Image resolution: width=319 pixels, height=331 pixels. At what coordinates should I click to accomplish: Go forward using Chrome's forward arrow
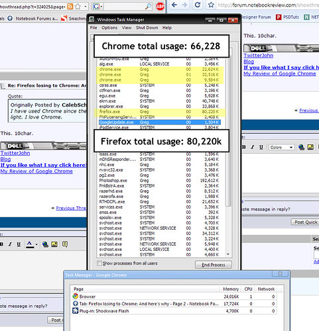pyautogui.click(x=184, y=5)
